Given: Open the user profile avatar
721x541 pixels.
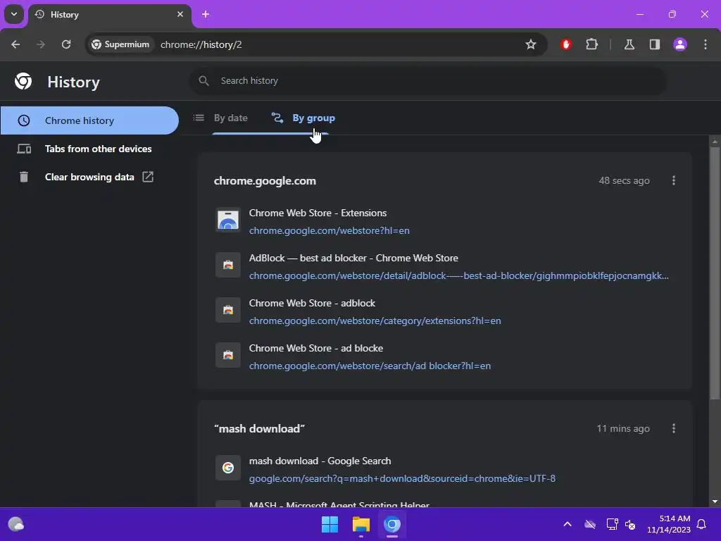Looking at the screenshot, I should coord(680,44).
